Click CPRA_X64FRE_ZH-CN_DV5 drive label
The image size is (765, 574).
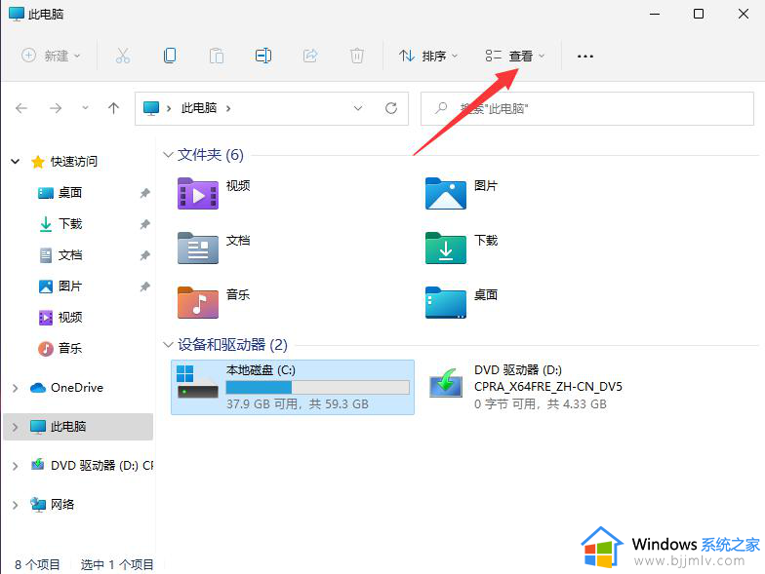[x=548, y=387]
